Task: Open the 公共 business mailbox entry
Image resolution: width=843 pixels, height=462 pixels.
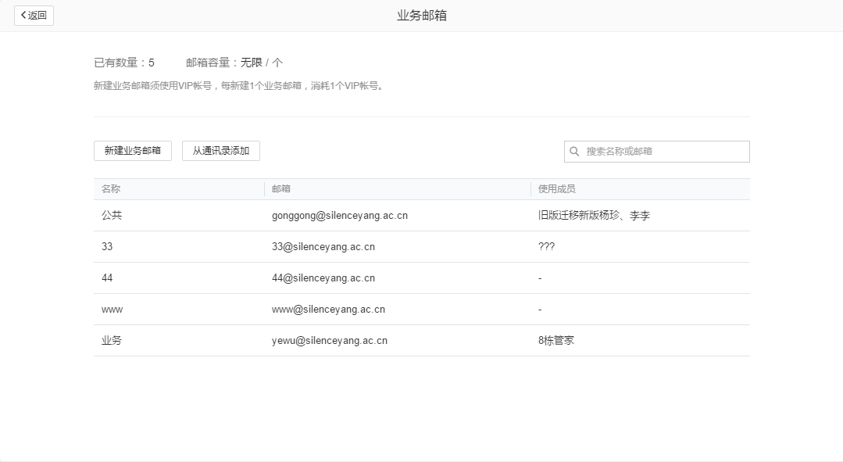Action: [111, 215]
